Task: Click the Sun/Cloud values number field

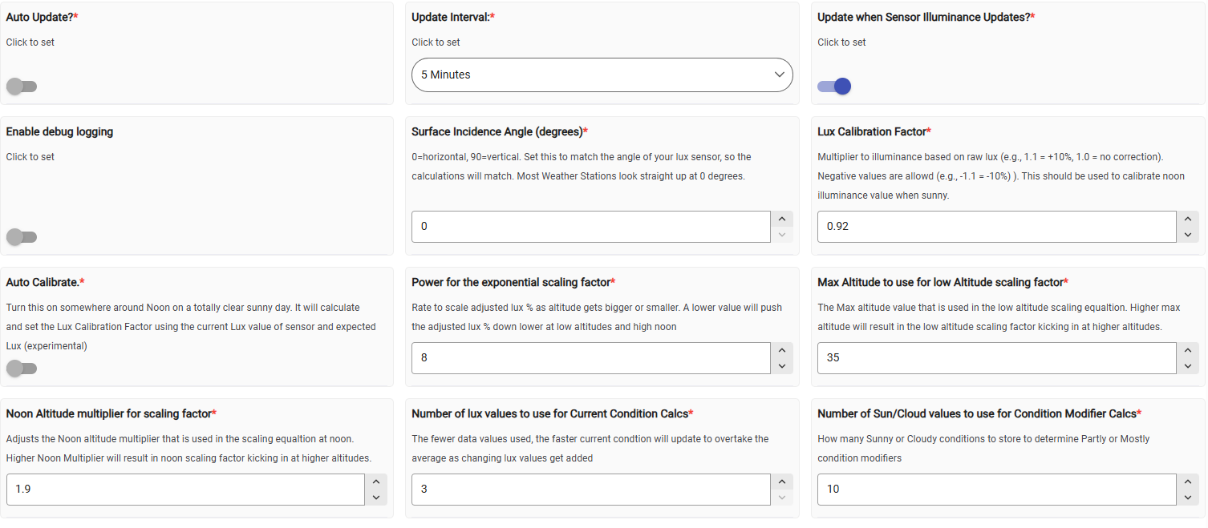Action: [x=996, y=490]
